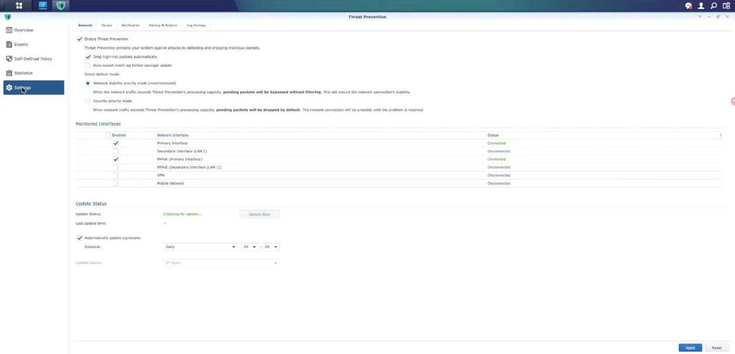Uncheck the Primary Interface checkbox
This screenshot has width=735, height=354.
pos(115,143)
